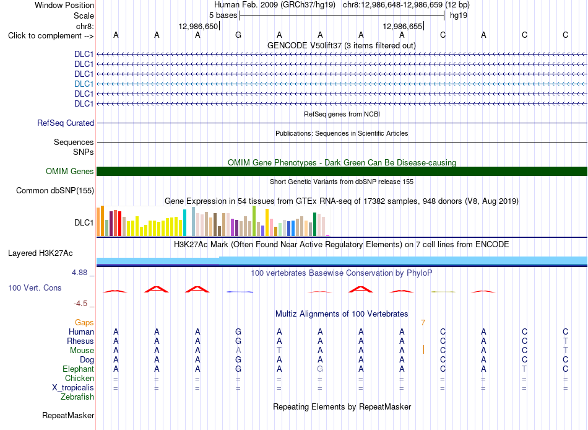Open the RepeatMasker track label
The image size is (588, 430).
coord(68,415)
